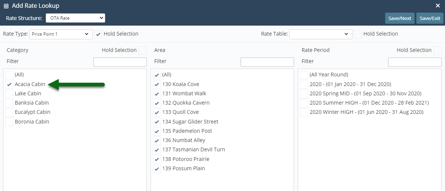Uncheck 136 Numbat Alley checkbox
This screenshot has width=445, height=191.
pyautogui.click(x=157, y=141)
